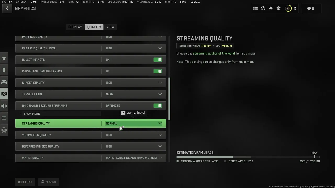Open Account & Network antenna icon
The image size is (335, 188).
4,130
